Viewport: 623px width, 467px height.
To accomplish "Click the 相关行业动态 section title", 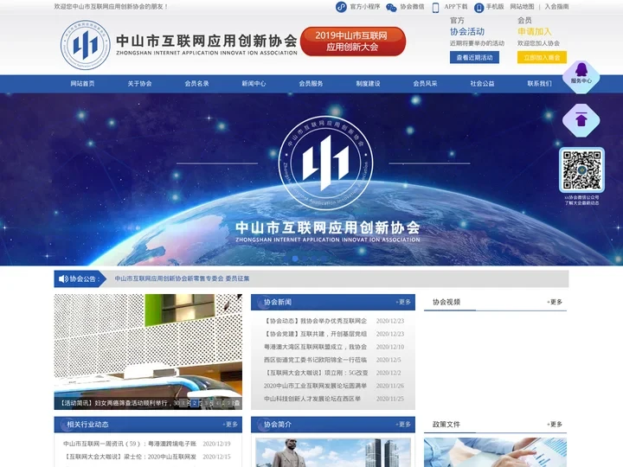I will [87, 425].
